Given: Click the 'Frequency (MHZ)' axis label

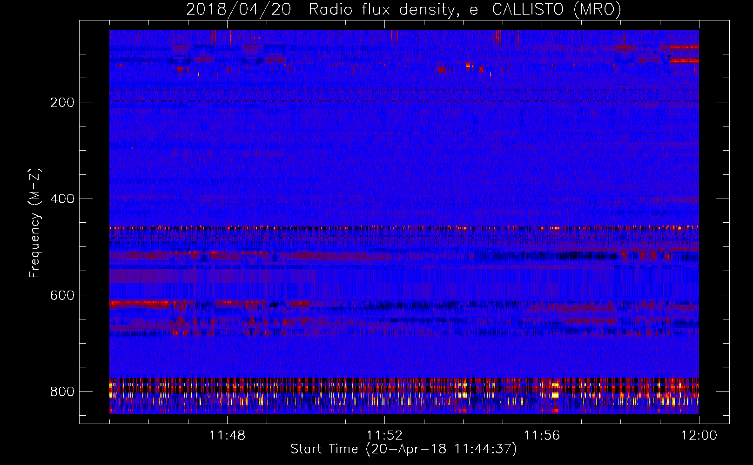Looking at the screenshot, I should pyautogui.click(x=35, y=223).
